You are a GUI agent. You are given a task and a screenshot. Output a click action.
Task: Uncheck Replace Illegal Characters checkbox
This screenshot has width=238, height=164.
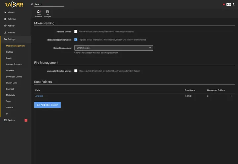[76, 40]
